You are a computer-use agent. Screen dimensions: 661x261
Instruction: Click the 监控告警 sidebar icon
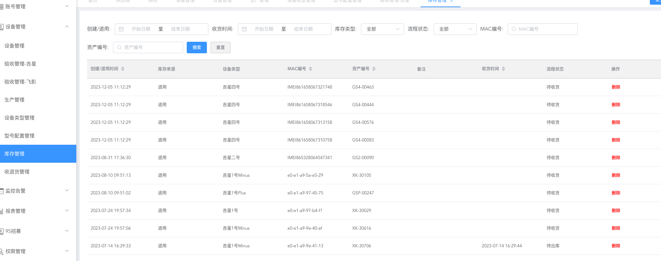coord(1,191)
